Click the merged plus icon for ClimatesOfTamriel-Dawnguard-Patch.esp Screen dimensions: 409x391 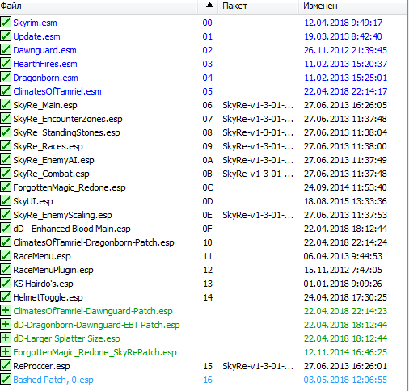[x=6, y=310]
